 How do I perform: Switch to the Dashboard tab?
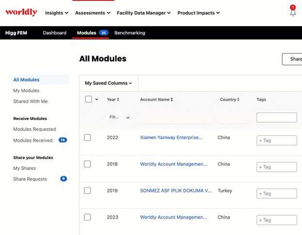point(55,33)
